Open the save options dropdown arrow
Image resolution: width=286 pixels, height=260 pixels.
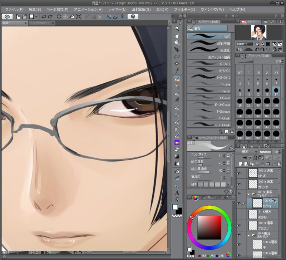[36, 16]
